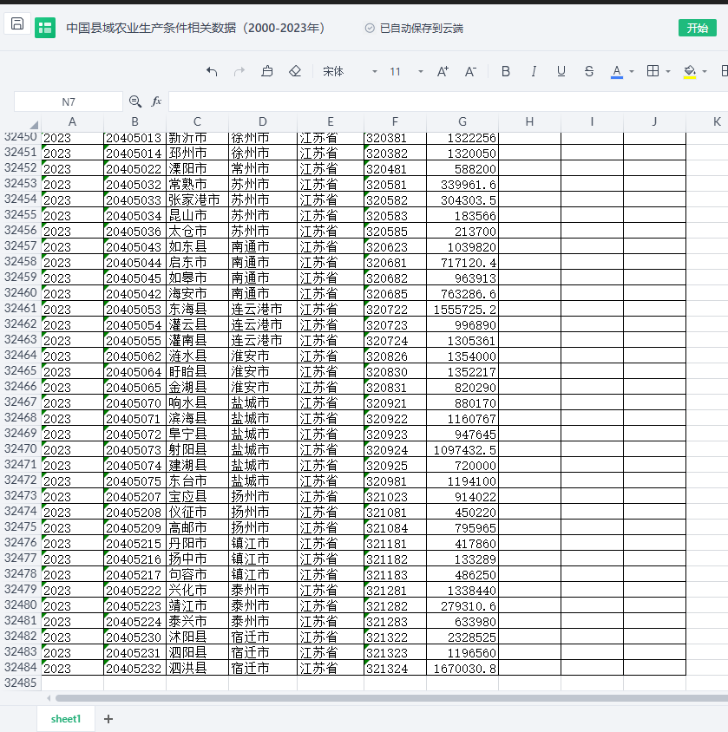Select row 32485 header

pyautogui.click(x=21, y=683)
